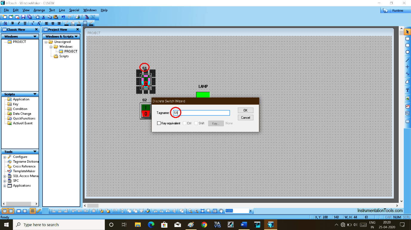Expand the Configure tree node
Image resolution: width=411 pixels, height=230 pixels.
[5, 157]
